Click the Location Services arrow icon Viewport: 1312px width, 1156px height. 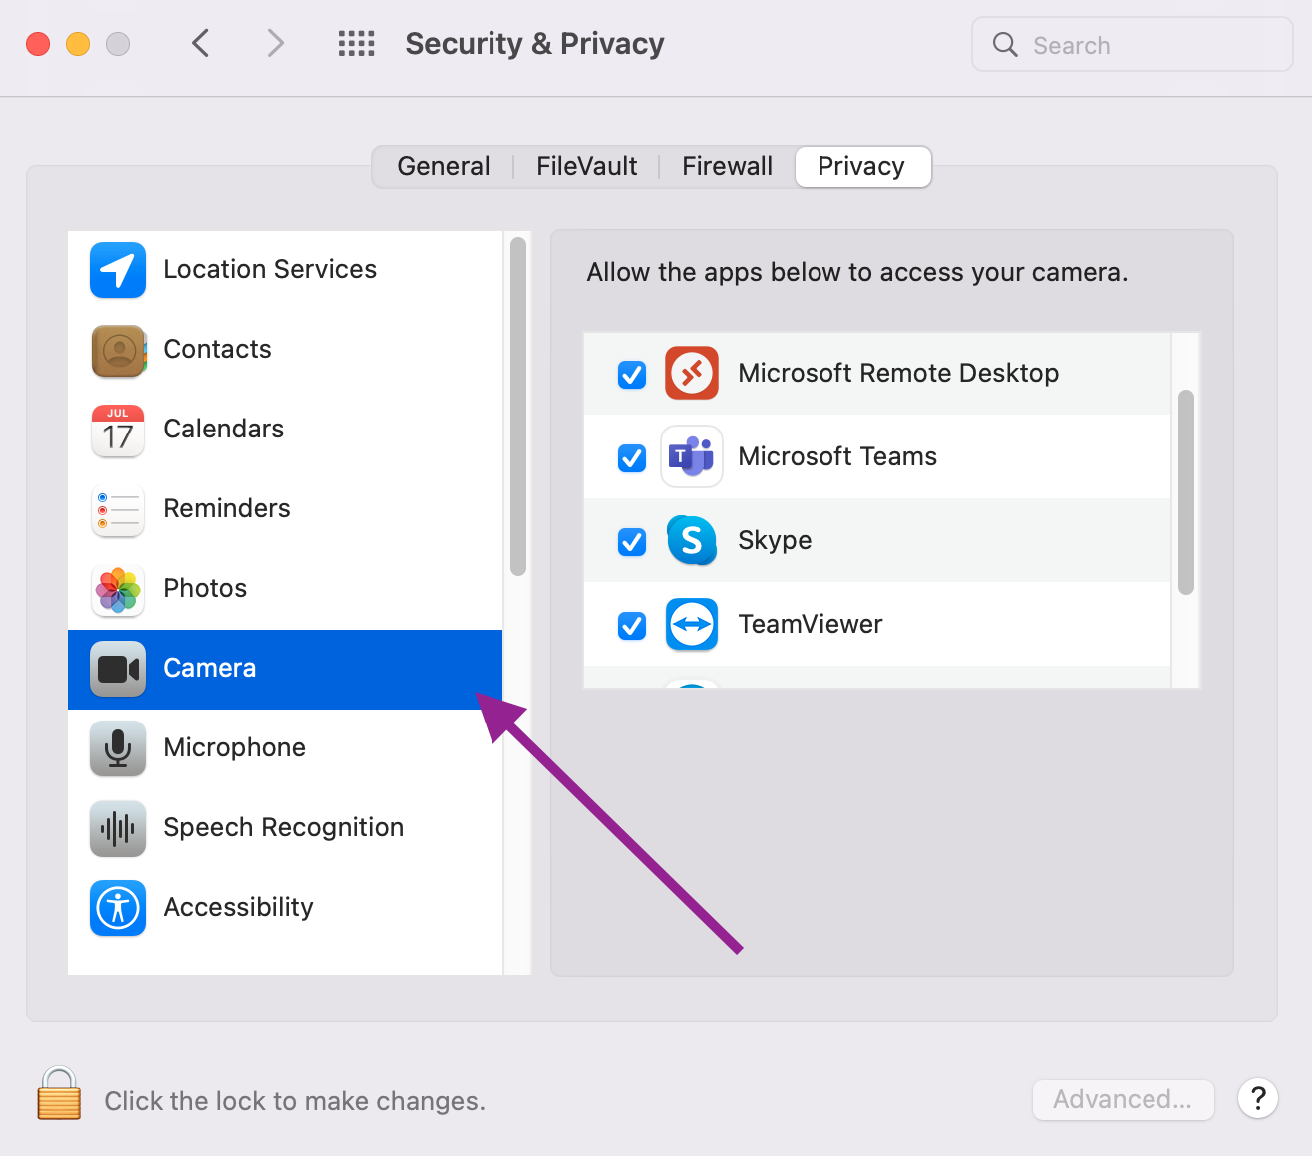(x=118, y=270)
